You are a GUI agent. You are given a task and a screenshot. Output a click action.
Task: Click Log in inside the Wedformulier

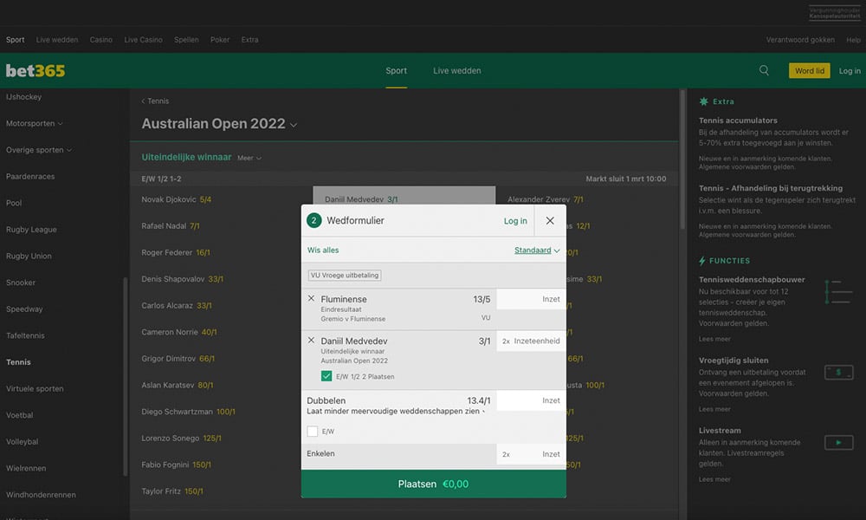pos(515,221)
